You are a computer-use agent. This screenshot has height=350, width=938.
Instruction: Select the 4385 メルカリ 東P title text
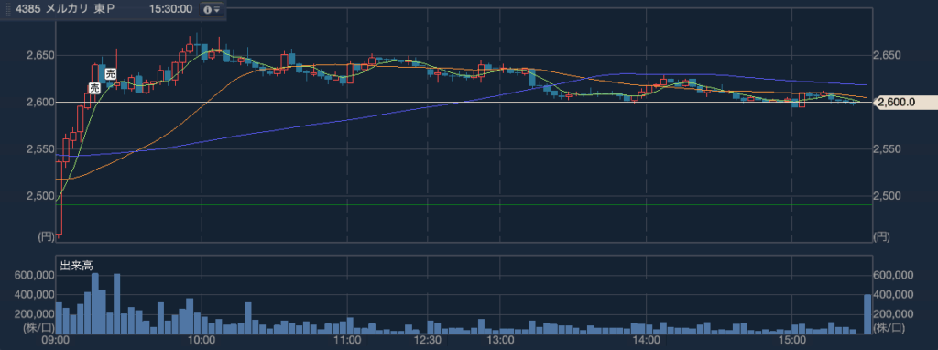[65, 9]
